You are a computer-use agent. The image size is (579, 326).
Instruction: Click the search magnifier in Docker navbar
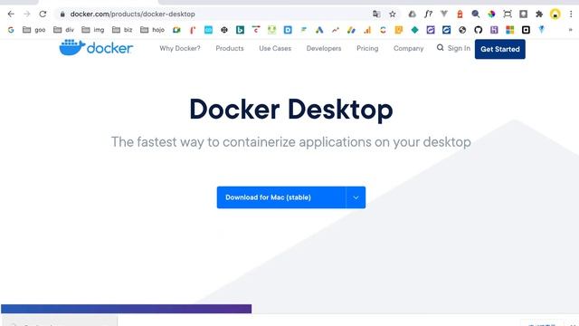coord(440,48)
